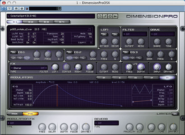The height and width of the screenshot is (135, 185).
Task: Select EQ 2 peak shape
Action: 76,58
